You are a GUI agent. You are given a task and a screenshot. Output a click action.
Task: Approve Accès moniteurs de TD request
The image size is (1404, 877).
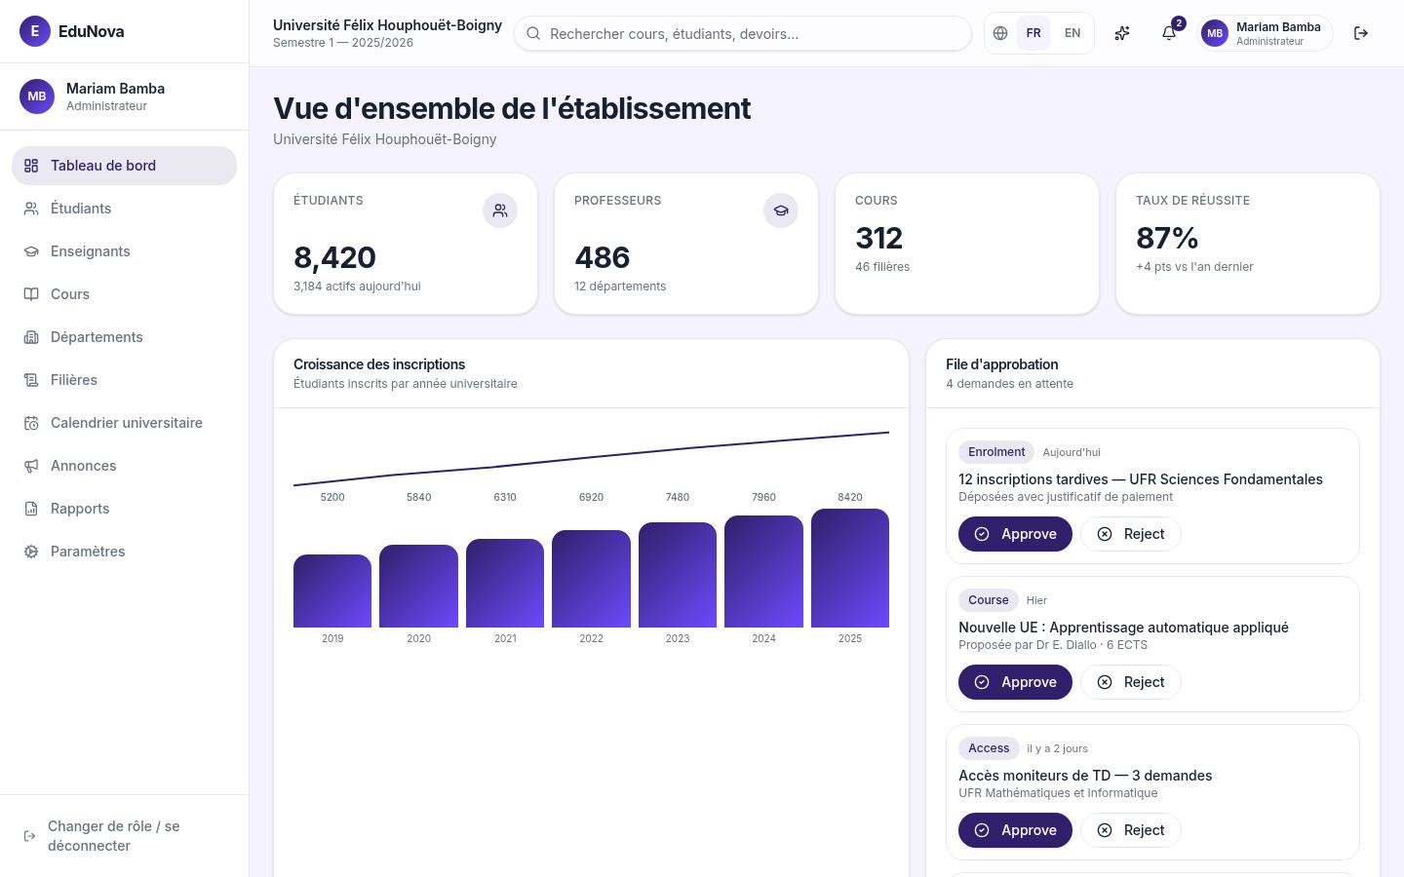pyautogui.click(x=1015, y=830)
